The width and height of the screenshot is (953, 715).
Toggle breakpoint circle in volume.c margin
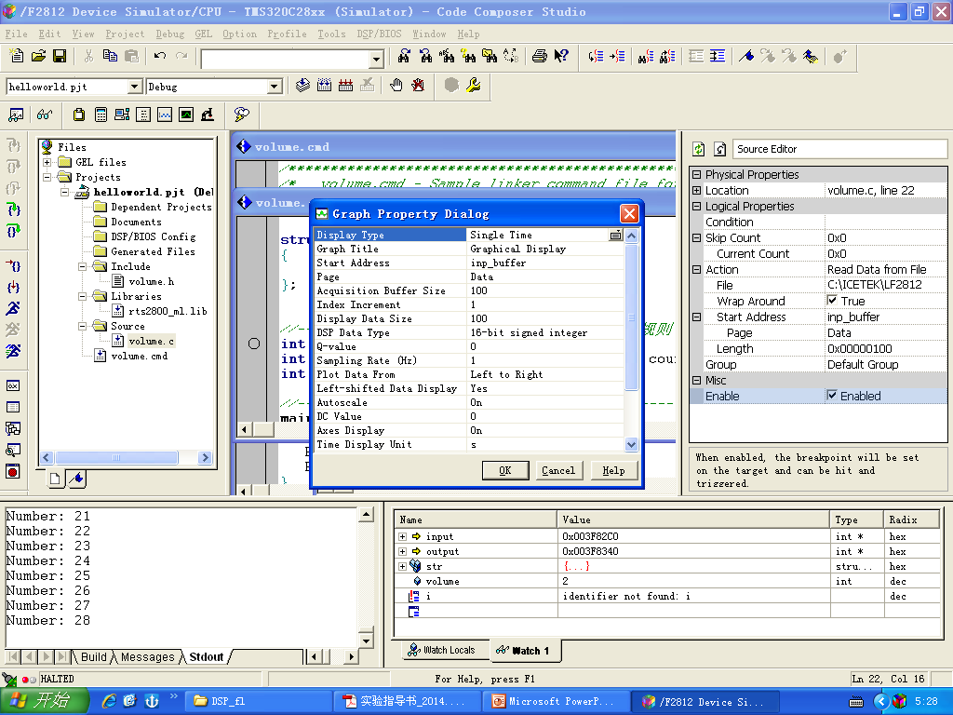(254, 344)
